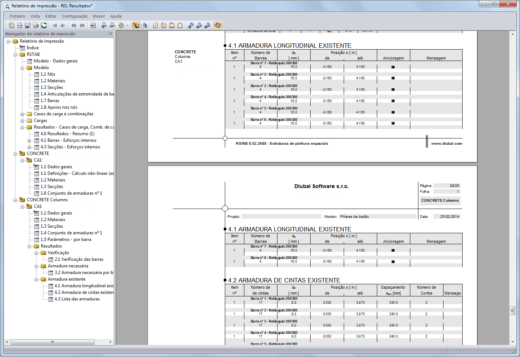Click the zoom out magnifier icon
This screenshot has height=357, width=520.
point(112,25)
